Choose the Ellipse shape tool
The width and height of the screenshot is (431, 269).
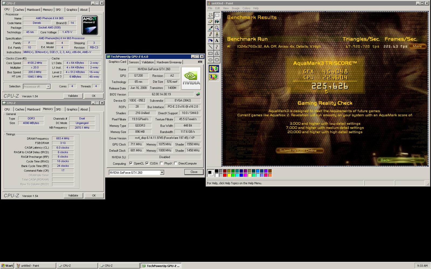[x=211, y=60]
